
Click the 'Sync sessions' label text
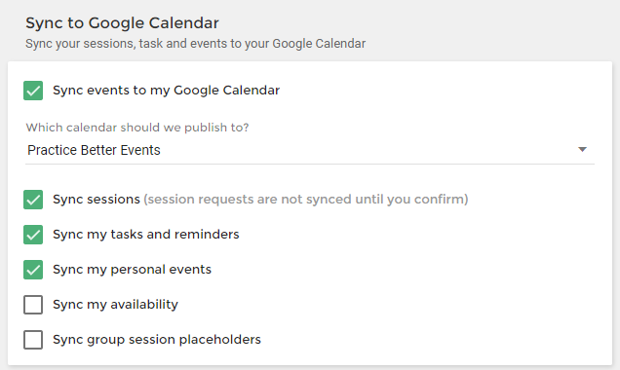97,199
